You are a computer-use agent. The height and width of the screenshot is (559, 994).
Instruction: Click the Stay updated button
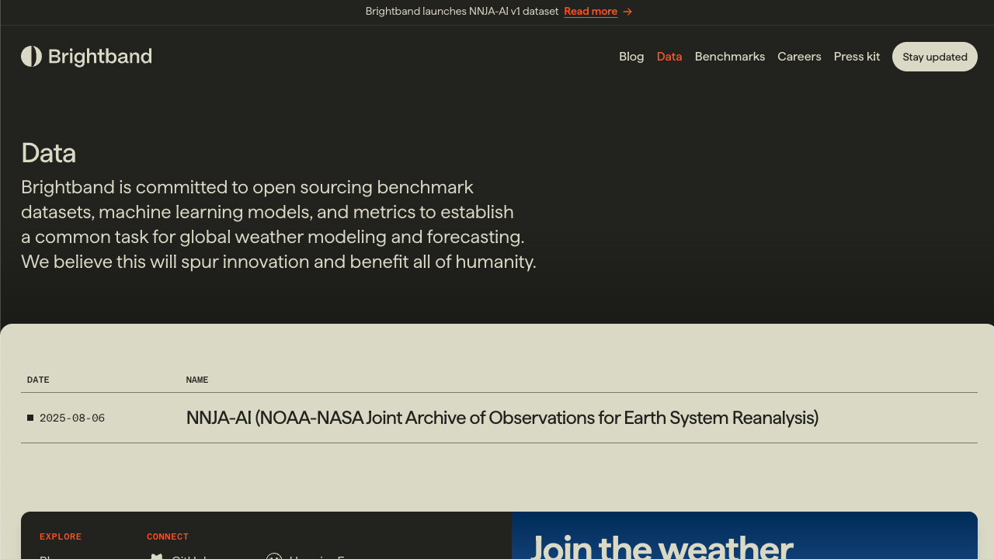pyautogui.click(x=935, y=57)
